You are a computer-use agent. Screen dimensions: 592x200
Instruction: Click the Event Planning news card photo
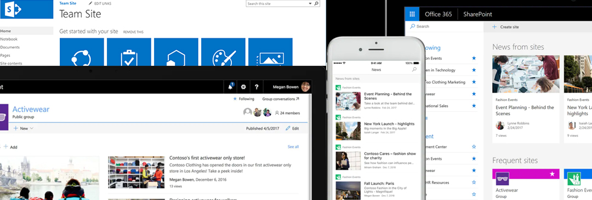click(x=526, y=75)
